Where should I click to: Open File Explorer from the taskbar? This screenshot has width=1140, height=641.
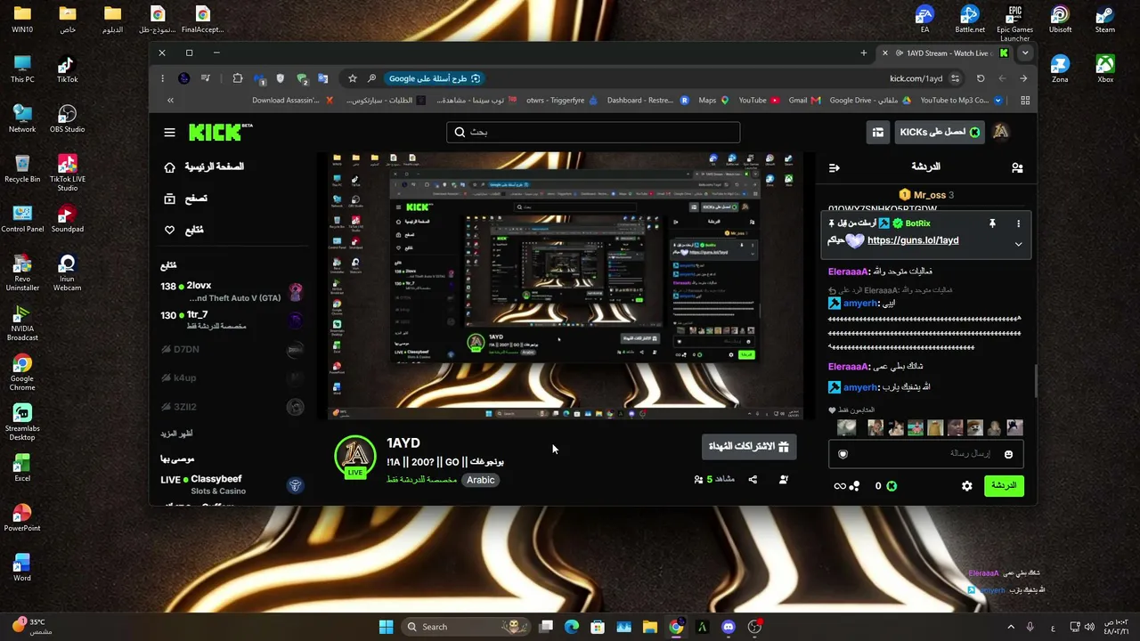pyautogui.click(x=650, y=627)
